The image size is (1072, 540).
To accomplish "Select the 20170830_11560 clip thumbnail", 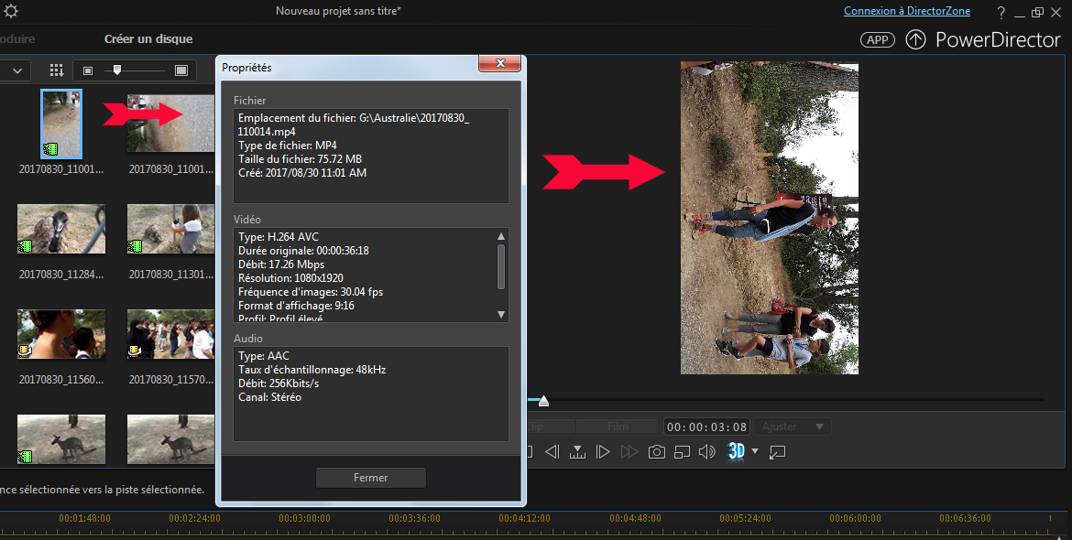I will (x=61, y=334).
